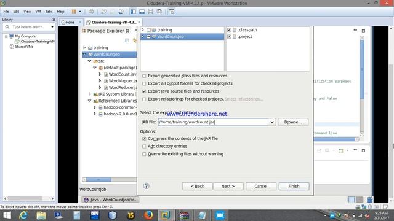
Task: Expand the training project in Package Explorer
Action: click(x=84, y=47)
